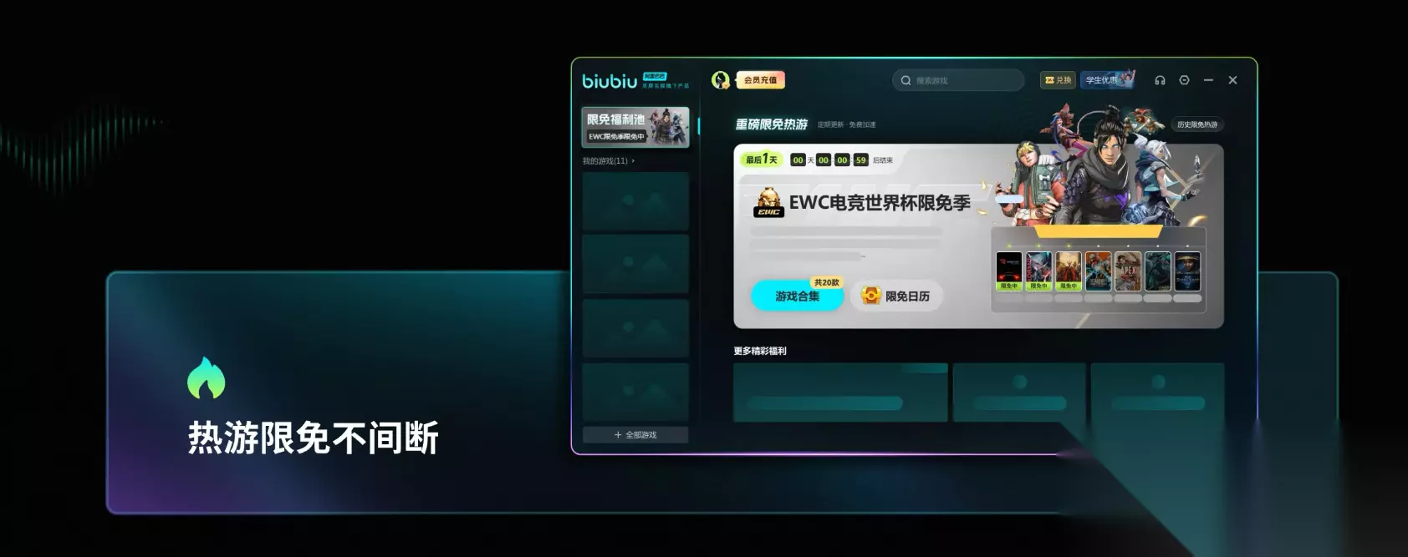Viewport: 1408px width, 557px height.
Task: Click the EWC trophy logo
Action: tap(768, 202)
